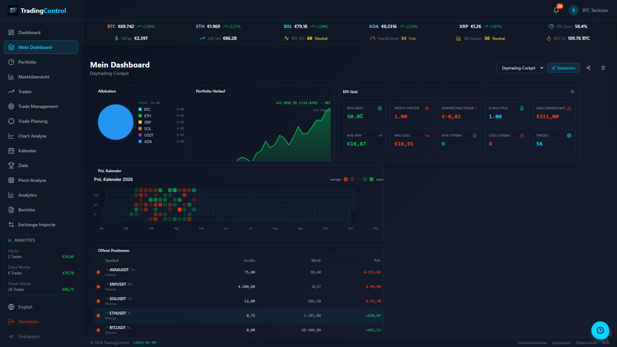Switch language to English
The width and height of the screenshot is (617, 347).
coord(41,307)
